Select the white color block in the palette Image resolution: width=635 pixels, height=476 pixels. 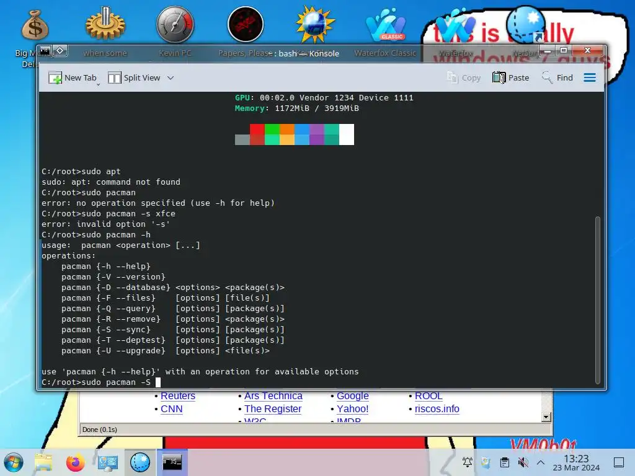pyautogui.click(x=347, y=134)
